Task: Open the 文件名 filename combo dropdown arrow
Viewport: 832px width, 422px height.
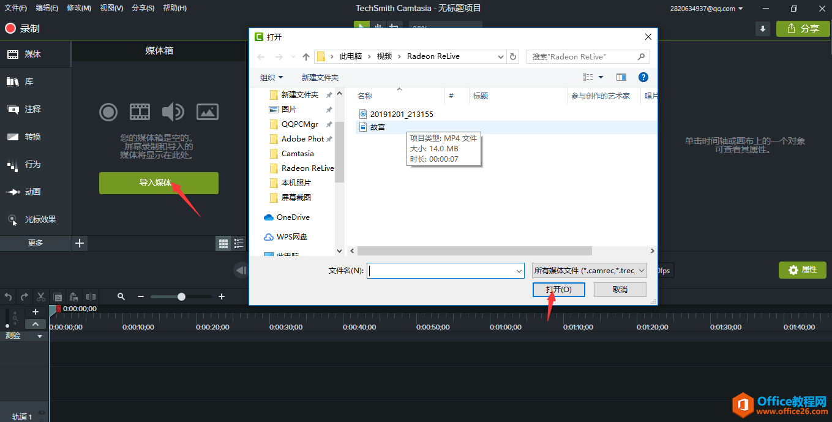Action: click(519, 271)
